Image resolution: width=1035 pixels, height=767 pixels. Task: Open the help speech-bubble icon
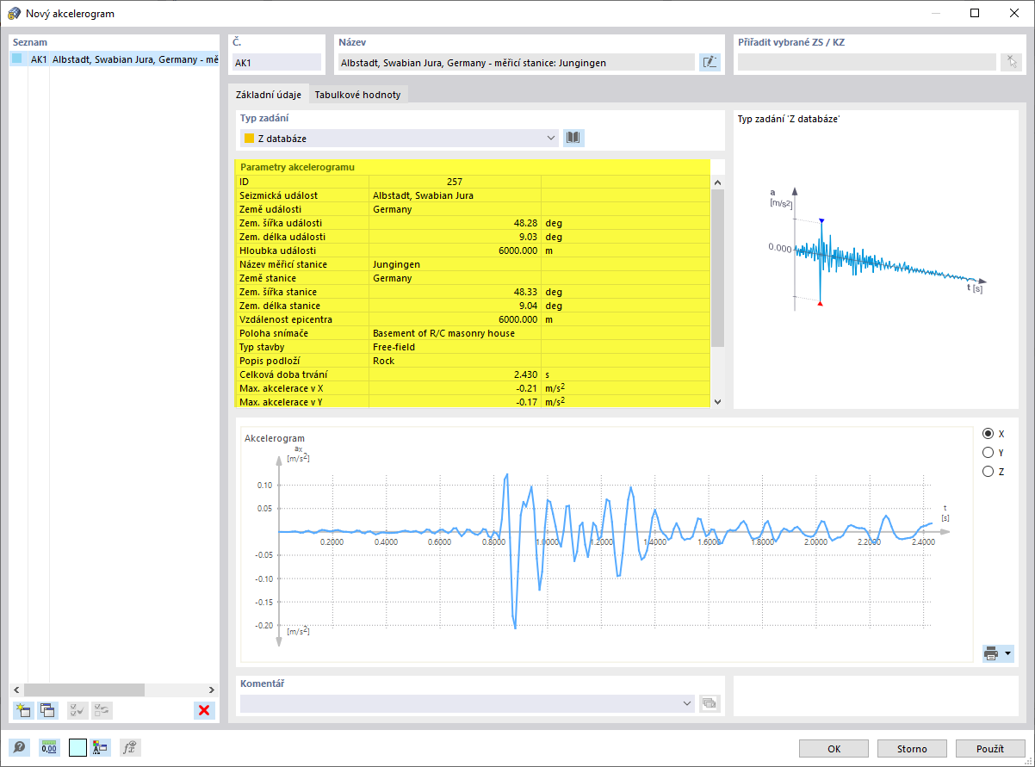tap(19, 748)
